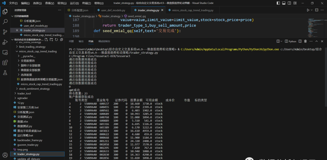Expand the 剔除ST全部股票 folder

(19, 65)
